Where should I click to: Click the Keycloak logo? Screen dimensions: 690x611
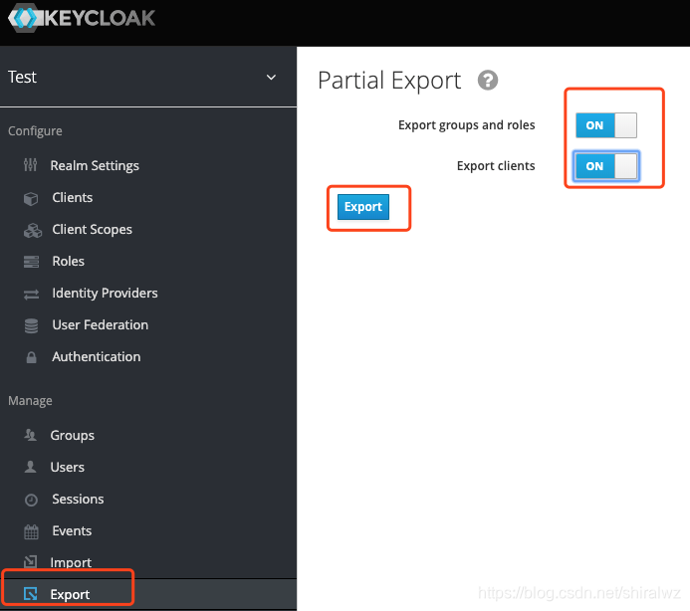click(x=82, y=18)
